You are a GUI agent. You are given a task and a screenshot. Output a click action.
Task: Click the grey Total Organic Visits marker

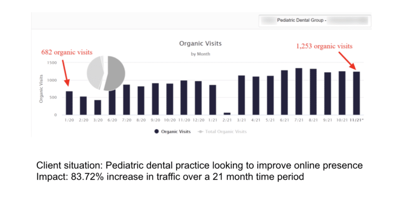[x=201, y=131]
